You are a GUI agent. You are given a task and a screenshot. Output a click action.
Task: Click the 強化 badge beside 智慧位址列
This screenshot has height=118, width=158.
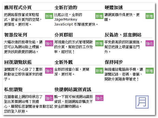(x=49, y=43)
